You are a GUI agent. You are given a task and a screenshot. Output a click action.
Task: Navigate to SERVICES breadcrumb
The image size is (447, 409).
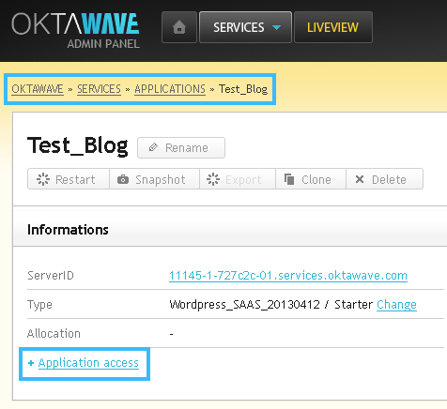coord(99,89)
